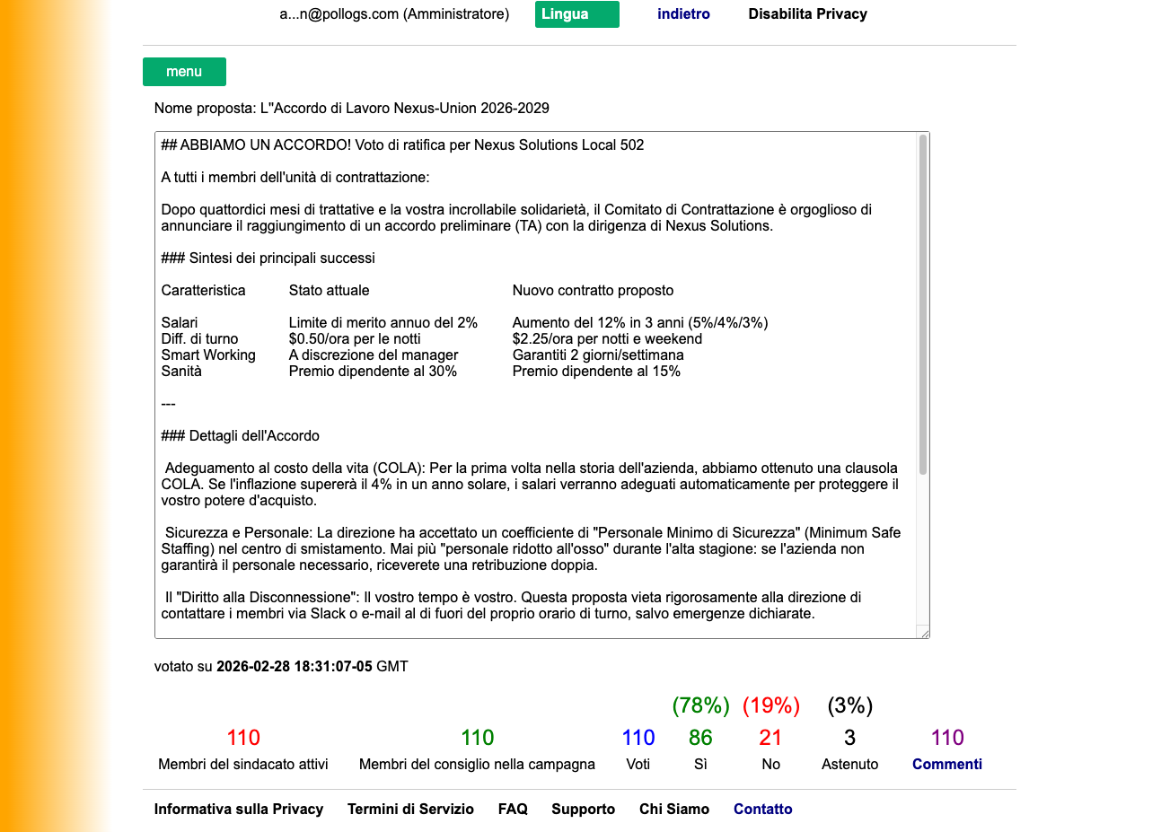Open the Contatto page
The image size is (1161, 832).
(762, 809)
